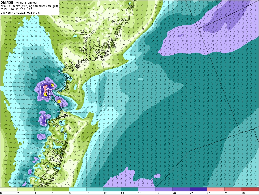Pick the 10–12 m/s aqua legend swatch
Screen dimensions: 259x195
tap(95, 189)
